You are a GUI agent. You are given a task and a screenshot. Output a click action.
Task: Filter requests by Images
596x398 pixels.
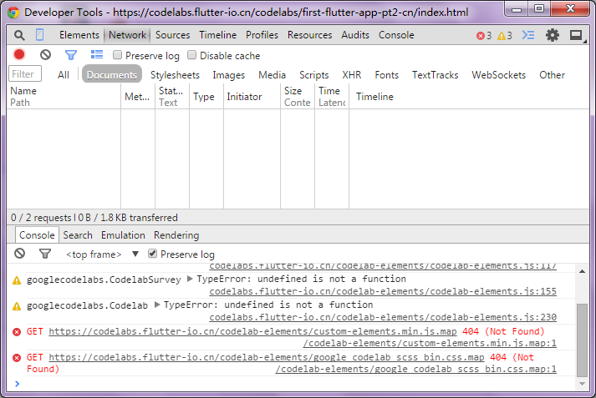(x=229, y=75)
